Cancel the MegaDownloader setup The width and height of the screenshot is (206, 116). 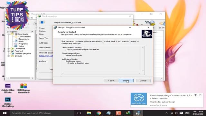tap(143, 81)
